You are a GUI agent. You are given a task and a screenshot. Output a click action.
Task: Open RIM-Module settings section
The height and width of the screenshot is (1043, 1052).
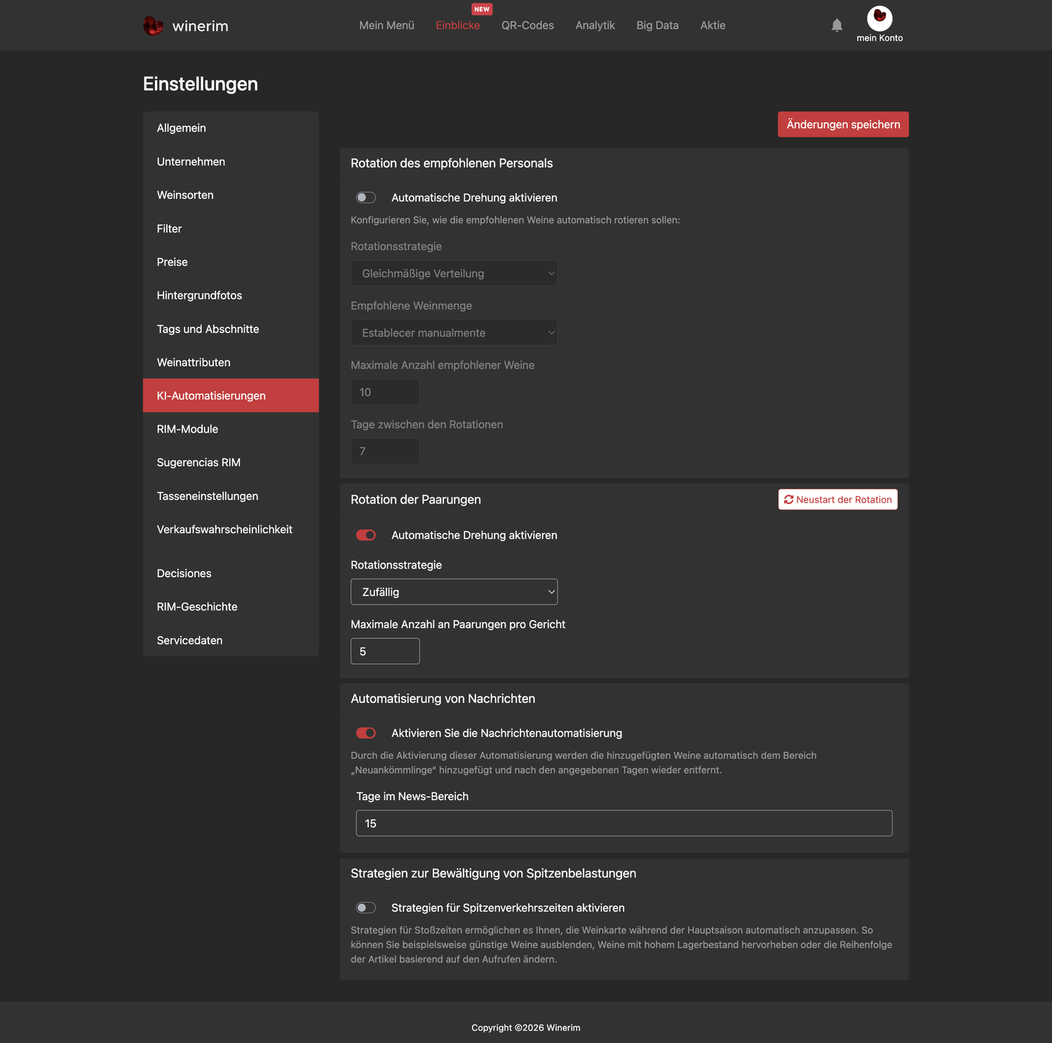tap(231, 429)
